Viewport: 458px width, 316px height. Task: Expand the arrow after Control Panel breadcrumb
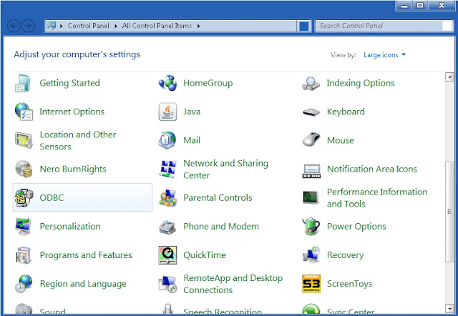116,26
